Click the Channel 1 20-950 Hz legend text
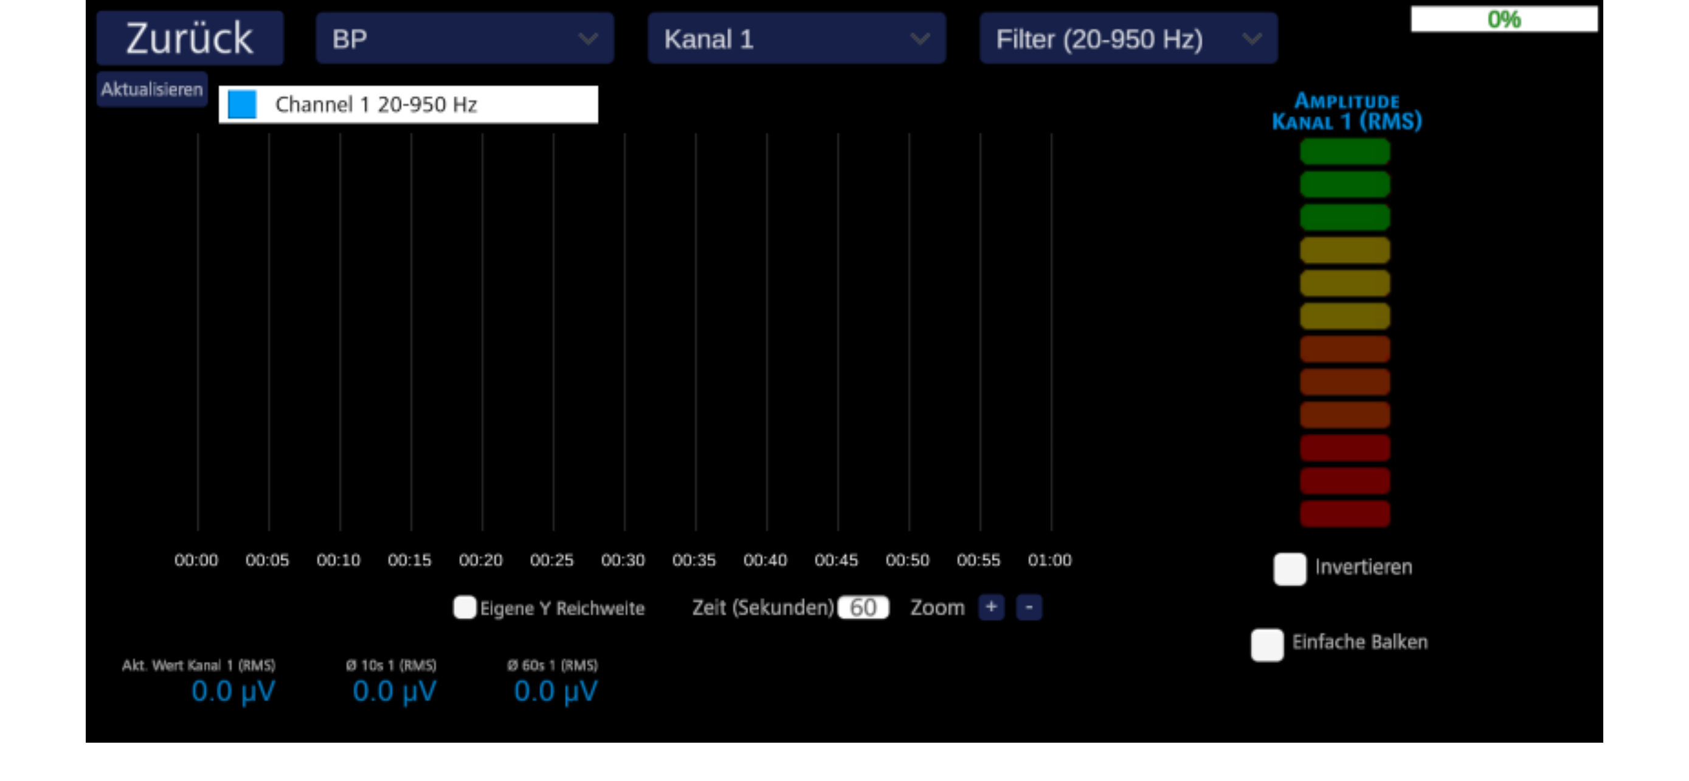The width and height of the screenshot is (1689, 781). click(376, 105)
